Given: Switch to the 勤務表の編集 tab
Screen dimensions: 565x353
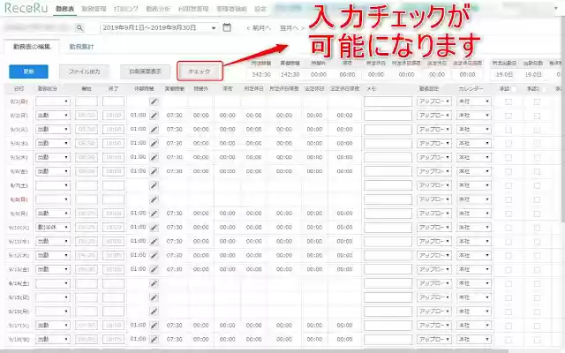Looking at the screenshot, I should 32,47.
